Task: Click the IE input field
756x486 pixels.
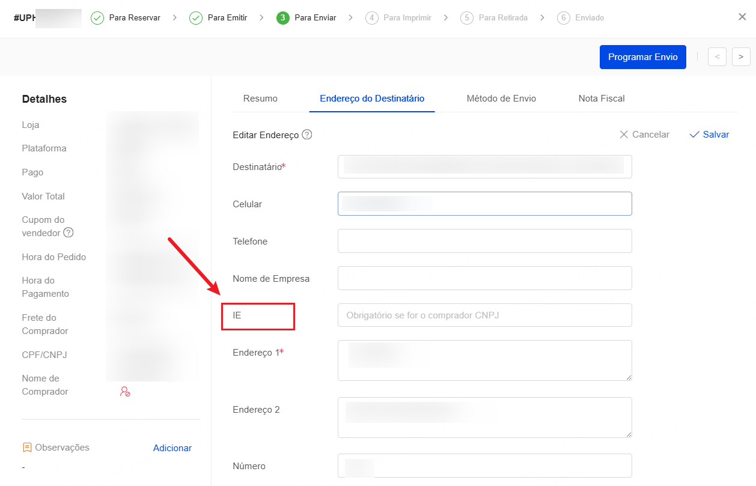Action: pyautogui.click(x=485, y=315)
